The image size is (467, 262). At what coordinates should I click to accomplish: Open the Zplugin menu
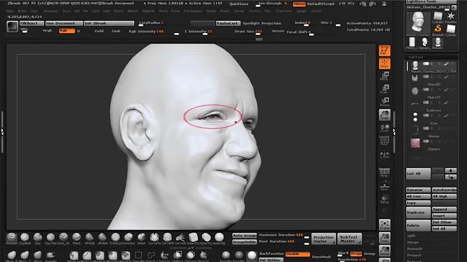(x=301, y=11)
